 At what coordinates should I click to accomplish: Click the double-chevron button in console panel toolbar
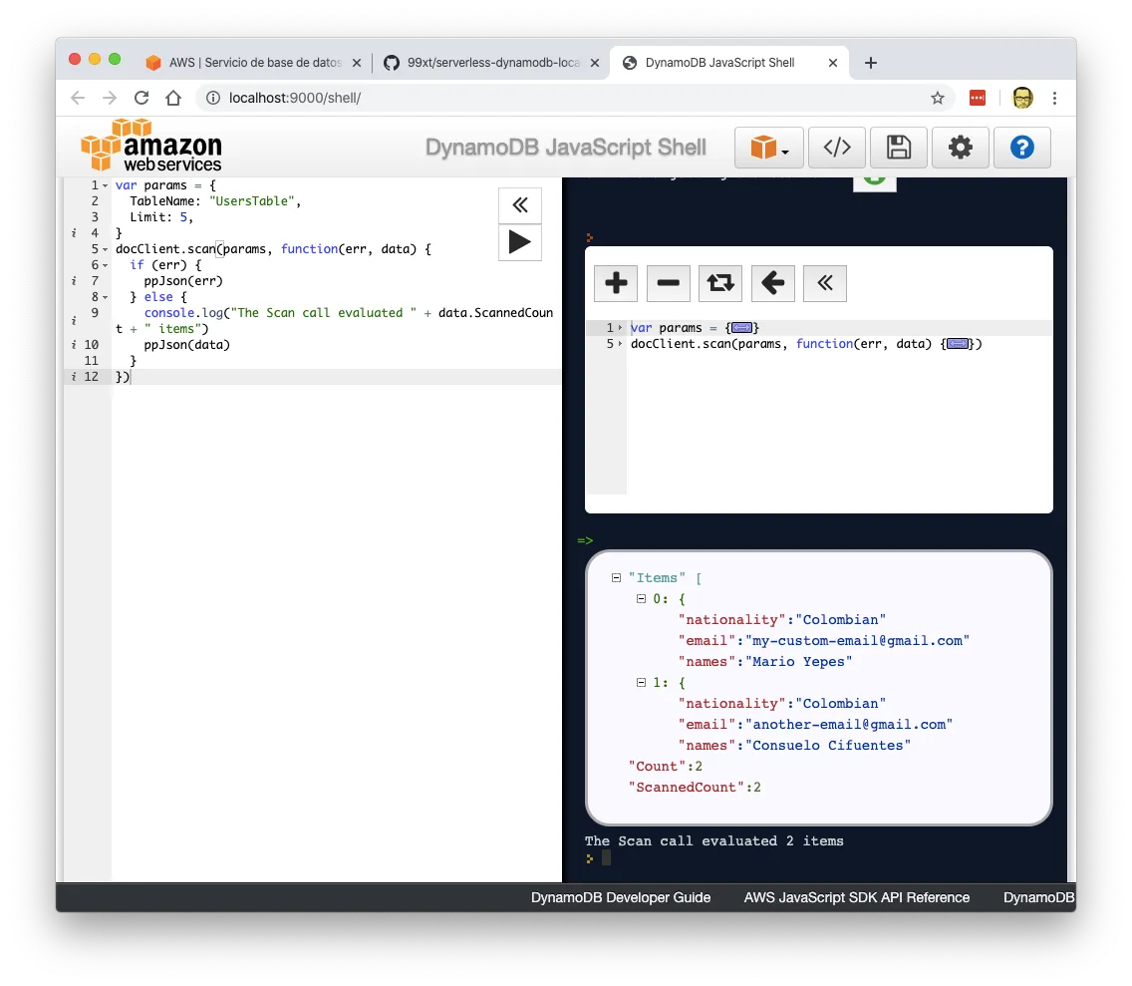pyautogui.click(x=825, y=283)
